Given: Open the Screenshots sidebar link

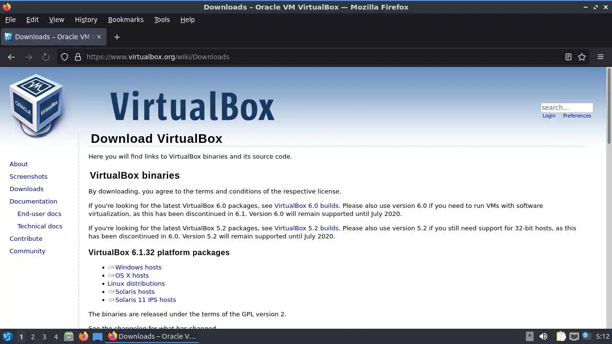Looking at the screenshot, I should pyautogui.click(x=28, y=176).
